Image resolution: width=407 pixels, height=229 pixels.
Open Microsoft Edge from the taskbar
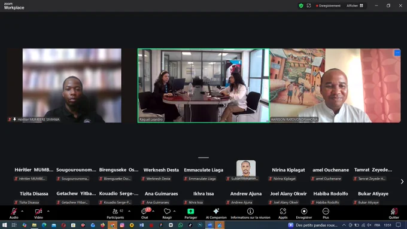(x=44, y=225)
